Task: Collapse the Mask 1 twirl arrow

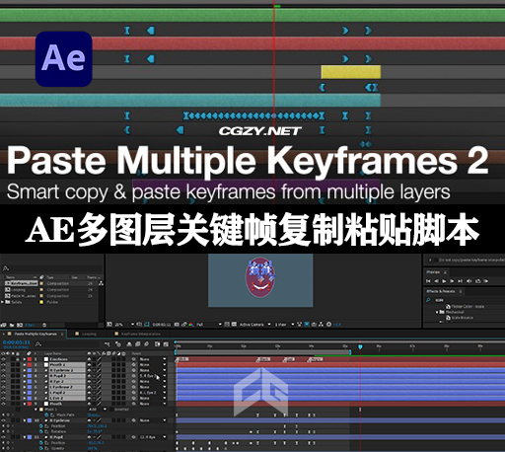Action: point(36,410)
